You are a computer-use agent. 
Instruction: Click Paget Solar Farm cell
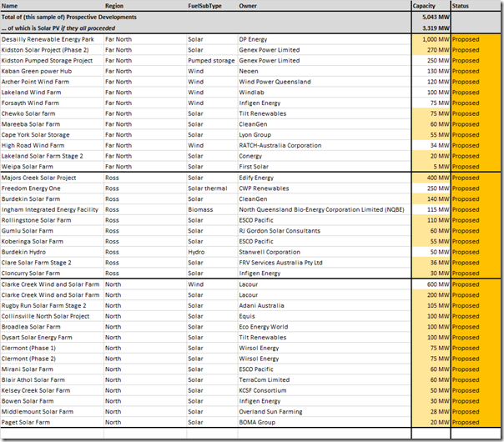(52, 422)
